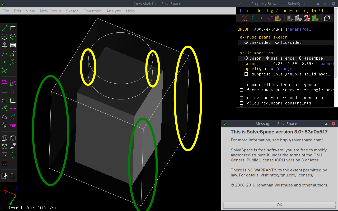
Task: Select the tangent arc tool
Action: tap(4, 54)
